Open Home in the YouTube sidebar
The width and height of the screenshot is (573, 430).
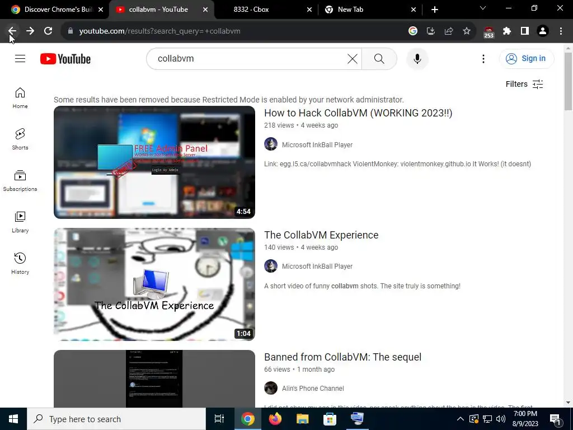point(20,98)
